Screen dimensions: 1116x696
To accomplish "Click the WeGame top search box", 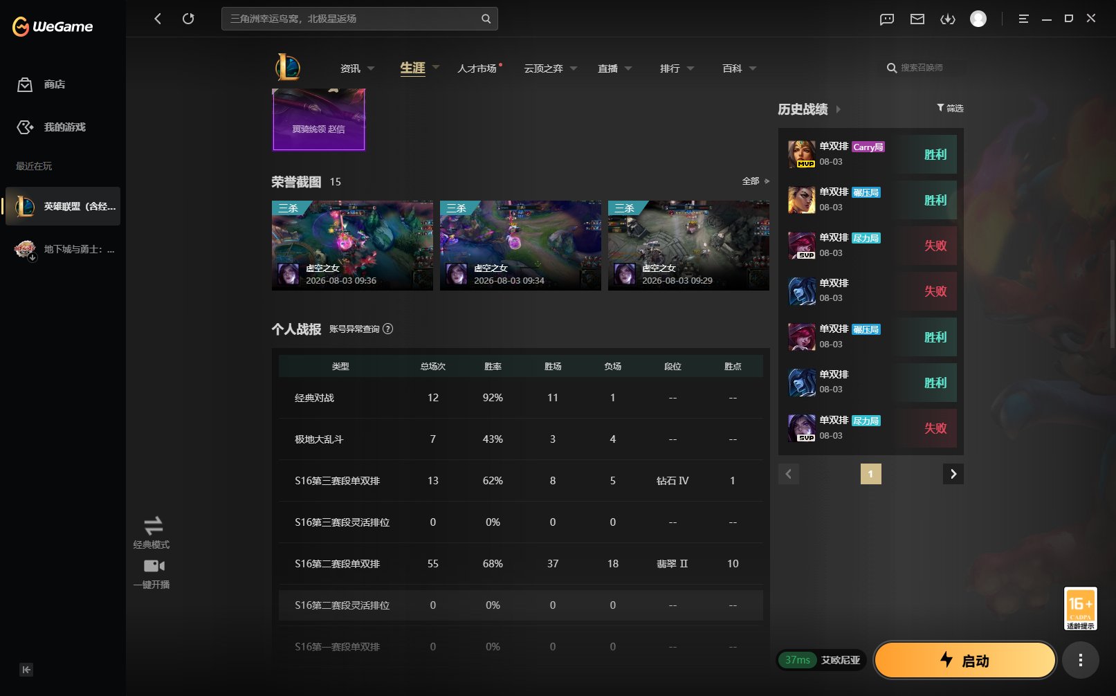I will [359, 19].
